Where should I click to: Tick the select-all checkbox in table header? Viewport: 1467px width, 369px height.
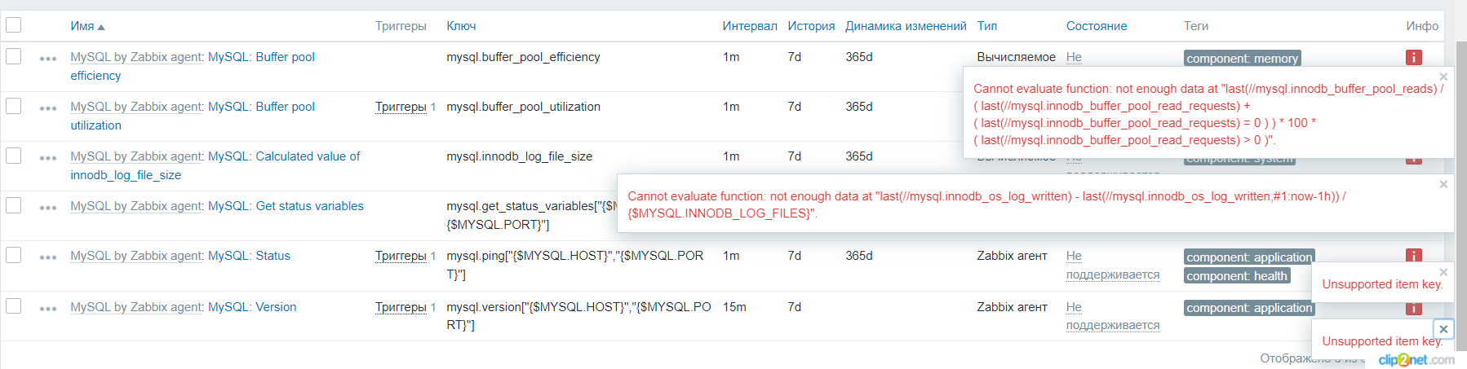(14, 25)
